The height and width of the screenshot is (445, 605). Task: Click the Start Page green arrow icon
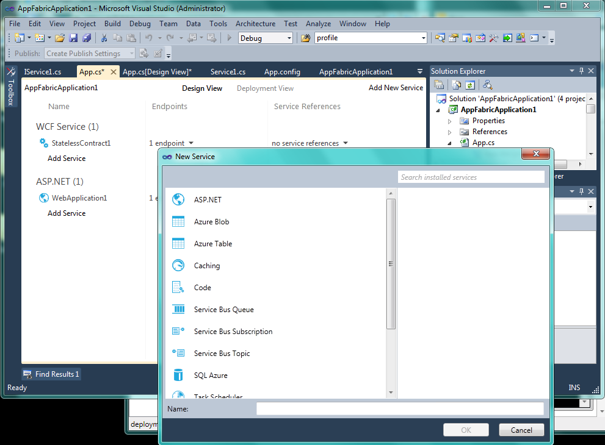(x=507, y=38)
